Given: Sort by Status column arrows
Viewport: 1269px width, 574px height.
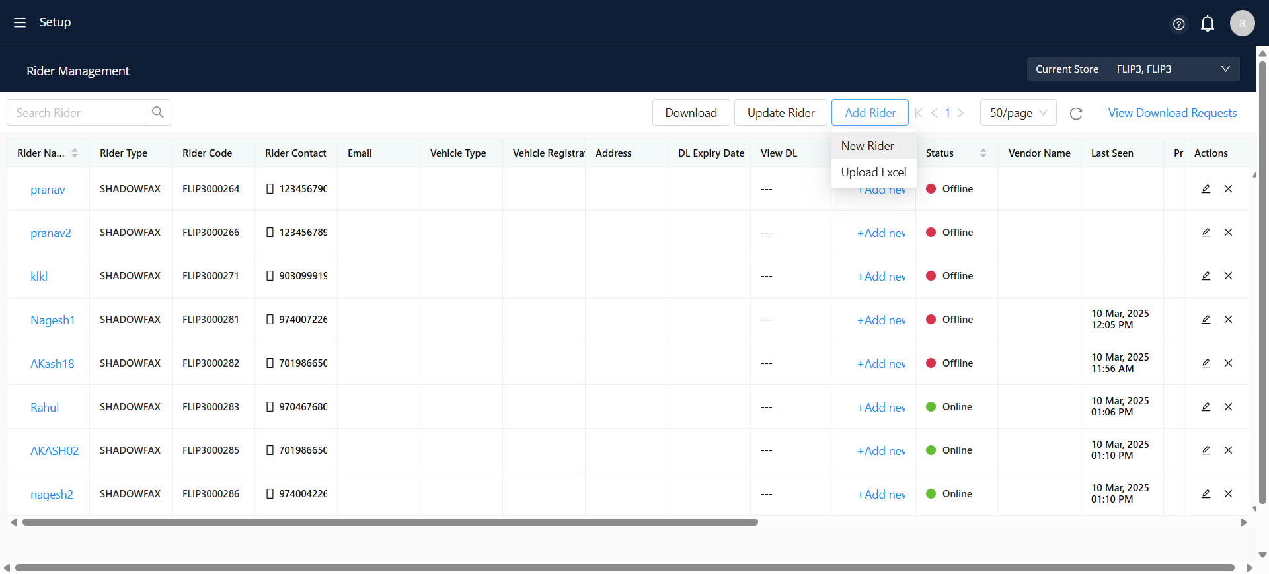Looking at the screenshot, I should click(x=983, y=153).
